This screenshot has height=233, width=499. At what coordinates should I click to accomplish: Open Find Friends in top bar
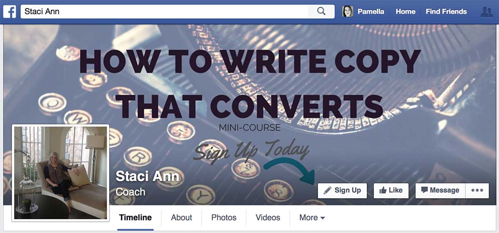(446, 12)
